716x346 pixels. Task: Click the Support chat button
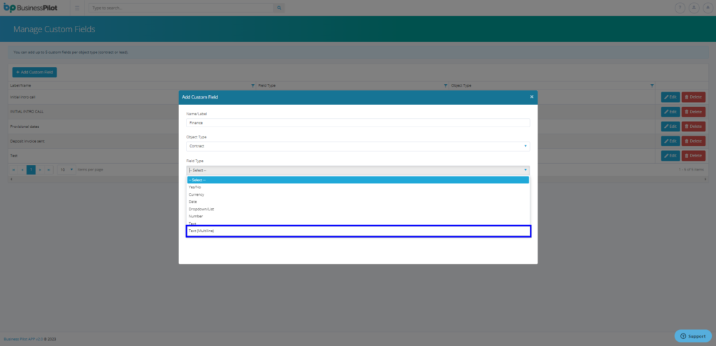tap(692, 336)
